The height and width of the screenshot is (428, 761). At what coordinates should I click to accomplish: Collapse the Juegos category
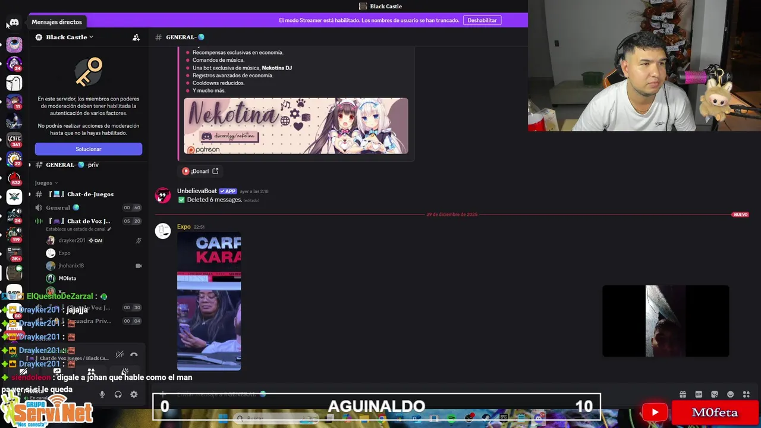pos(46,182)
